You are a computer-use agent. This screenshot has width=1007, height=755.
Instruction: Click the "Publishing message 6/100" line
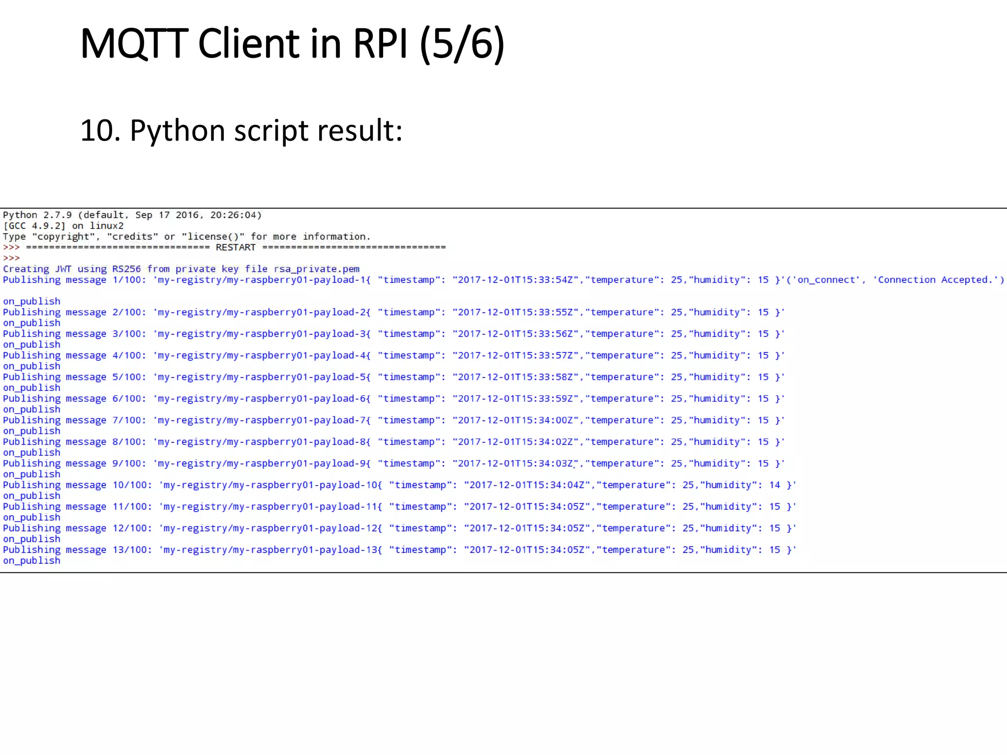click(x=394, y=399)
